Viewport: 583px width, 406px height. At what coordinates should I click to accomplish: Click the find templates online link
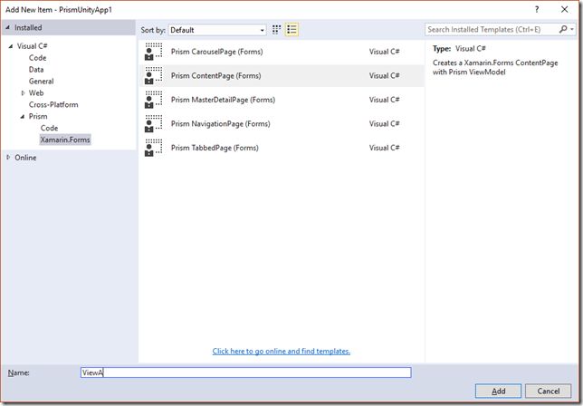pos(281,351)
